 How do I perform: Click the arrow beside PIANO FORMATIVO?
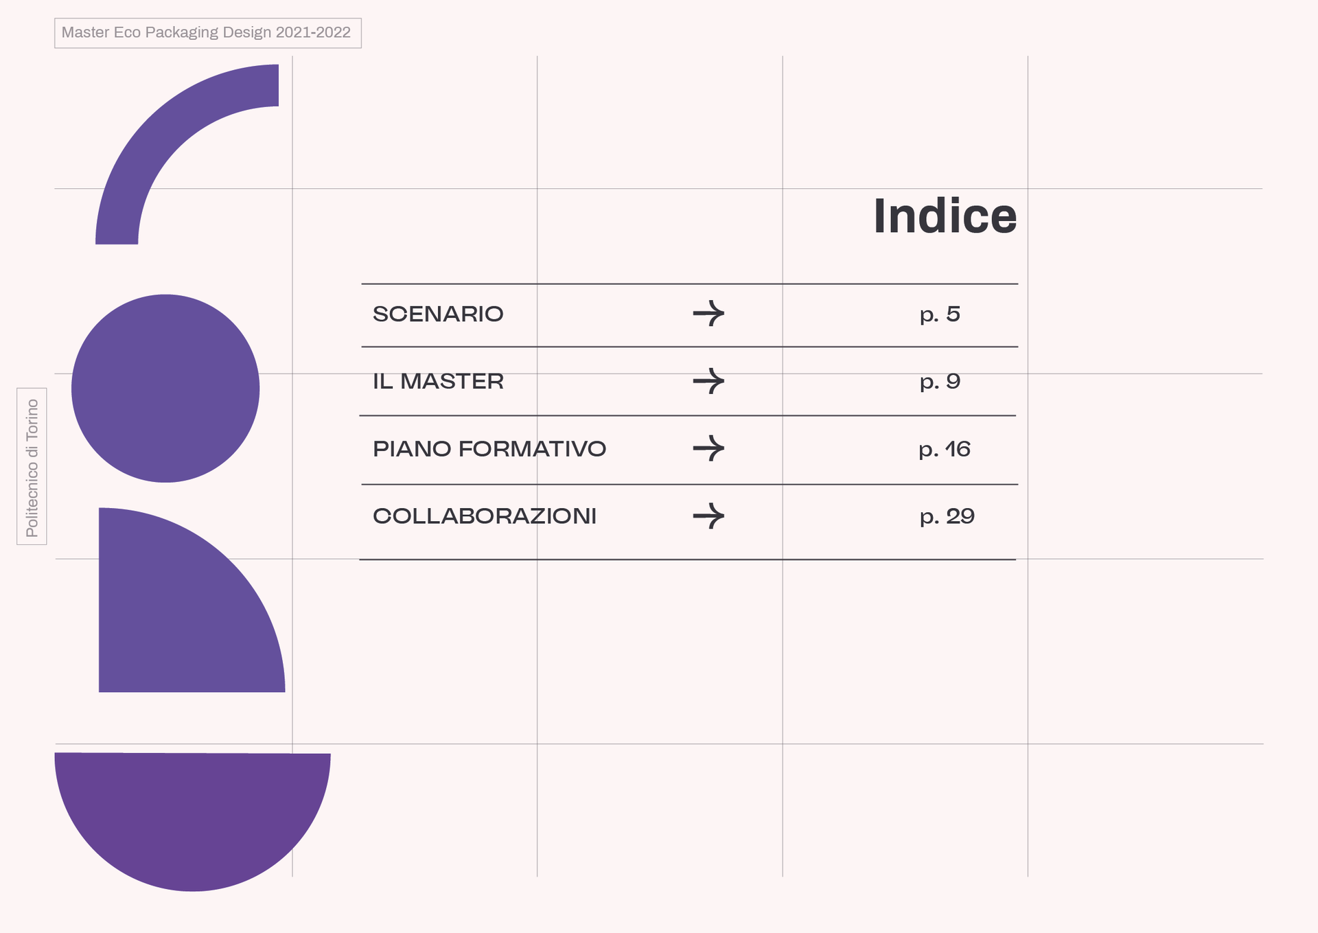click(708, 448)
